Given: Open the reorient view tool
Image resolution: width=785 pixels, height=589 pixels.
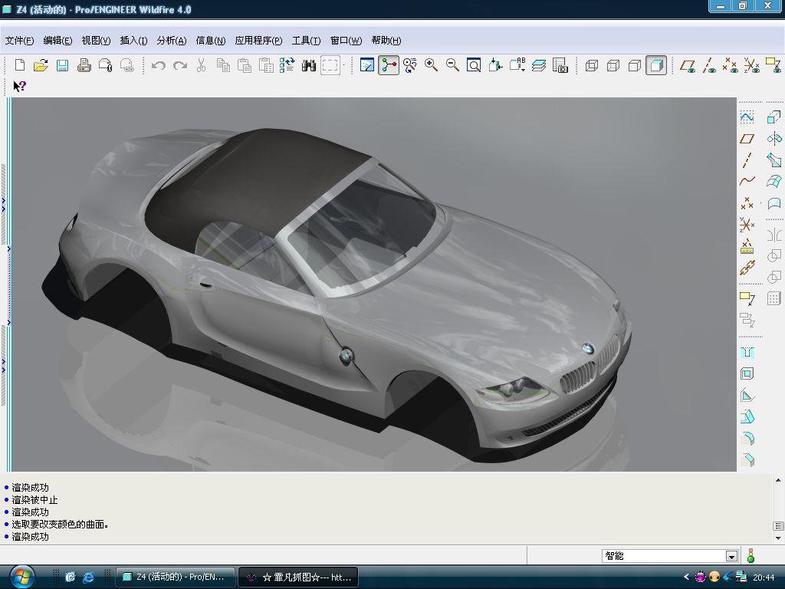Looking at the screenshot, I should 495,65.
